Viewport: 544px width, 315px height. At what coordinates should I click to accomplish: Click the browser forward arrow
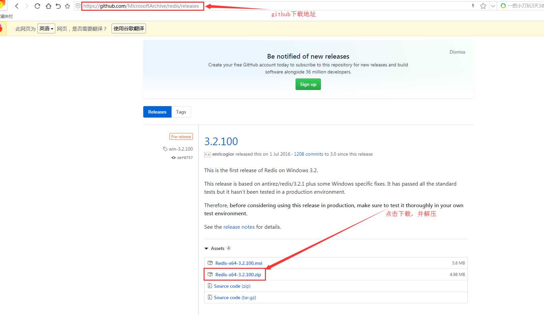point(27,6)
